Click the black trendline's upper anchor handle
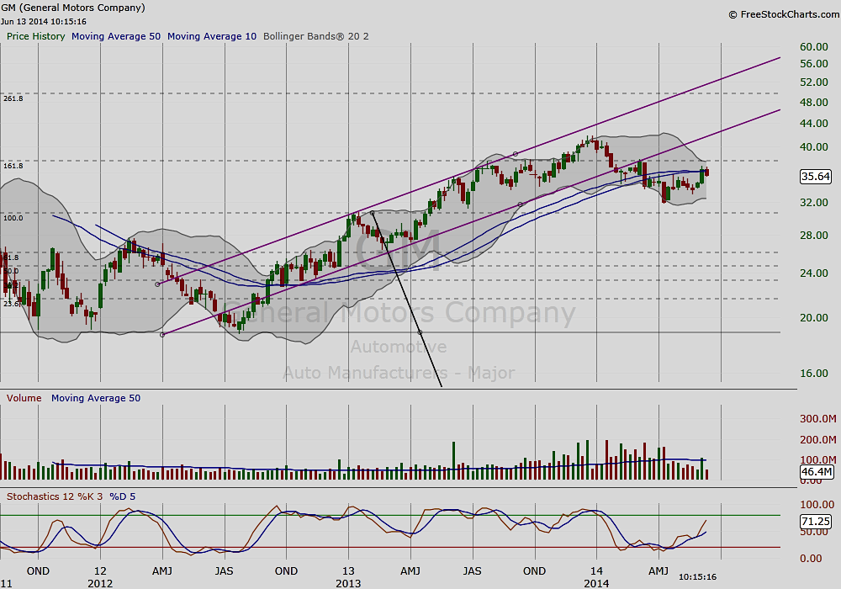Image resolution: width=841 pixels, height=589 pixels. [373, 213]
